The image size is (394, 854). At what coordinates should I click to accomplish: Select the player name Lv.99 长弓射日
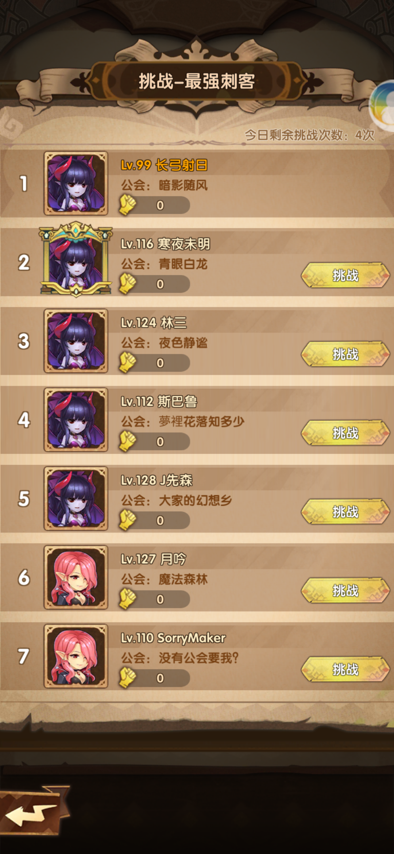click(x=164, y=165)
